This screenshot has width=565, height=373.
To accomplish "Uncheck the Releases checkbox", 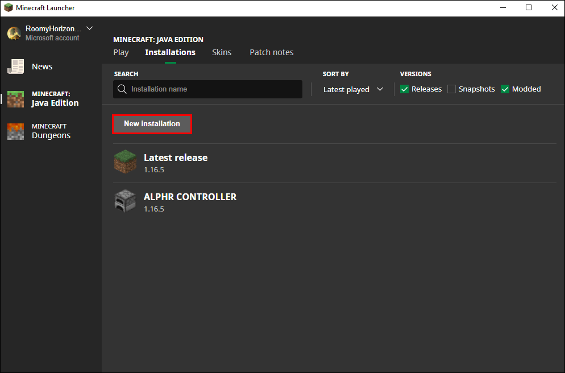I will (x=404, y=89).
